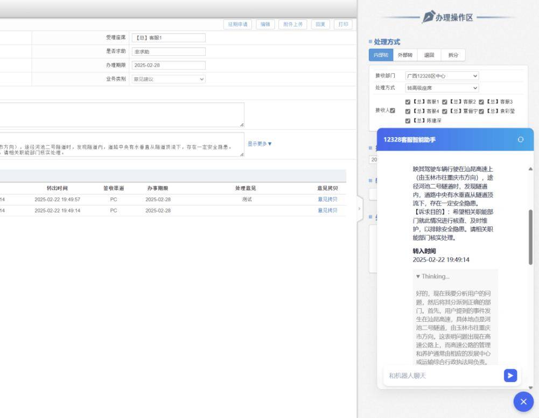The width and height of the screenshot is (539, 418).
Task: Click 意见拷贝 in the 测试 row
Action: click(327, 199)
